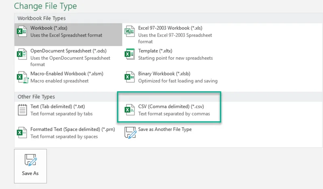Click the Other File Types header
The width and height of the screenshot is (323, 189).
pos(36,97)
